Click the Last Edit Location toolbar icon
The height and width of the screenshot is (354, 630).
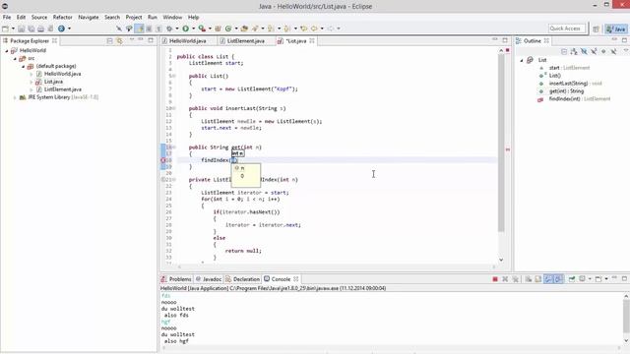point(303,29)
